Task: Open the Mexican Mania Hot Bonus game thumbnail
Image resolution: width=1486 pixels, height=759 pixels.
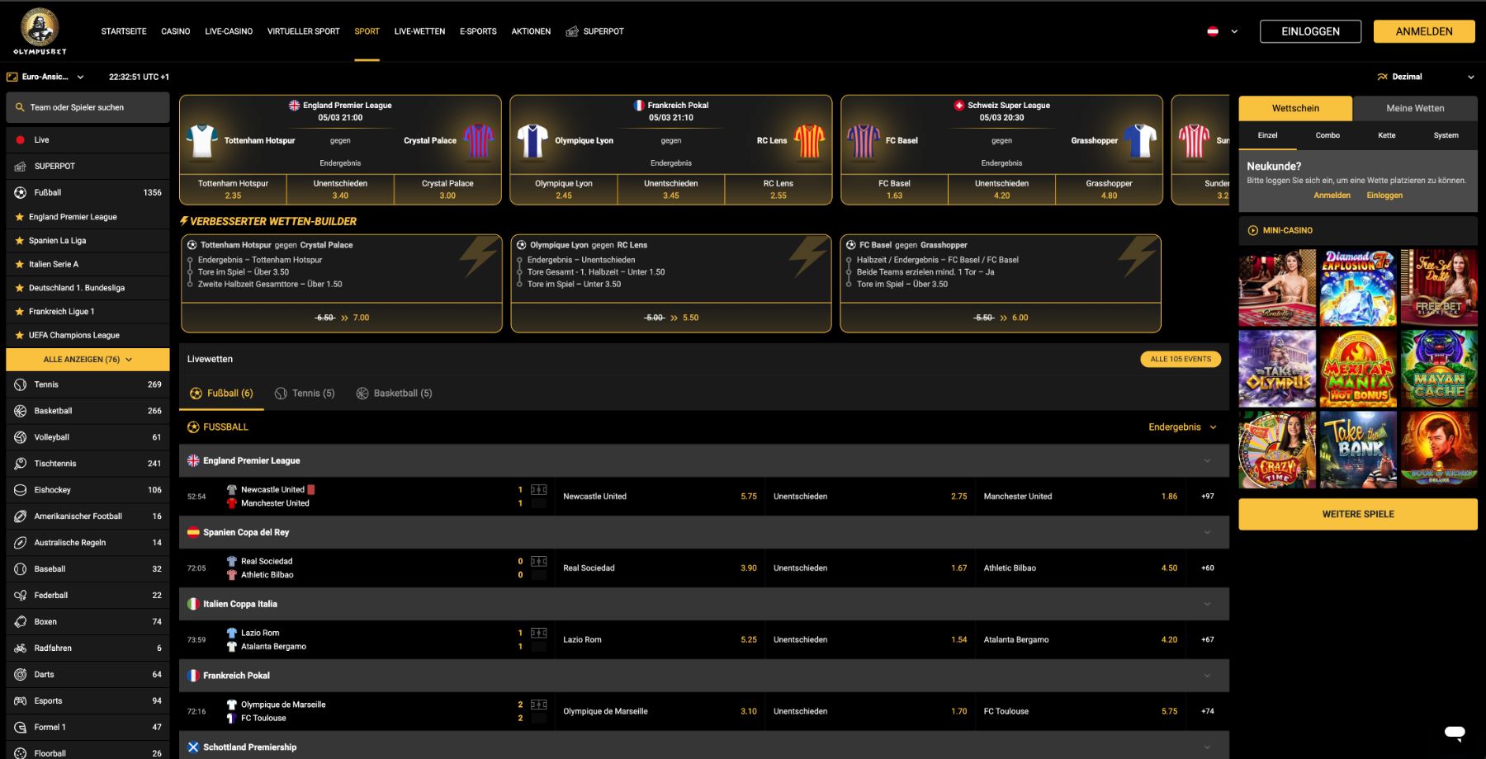Action: [x=1358, y=369]
